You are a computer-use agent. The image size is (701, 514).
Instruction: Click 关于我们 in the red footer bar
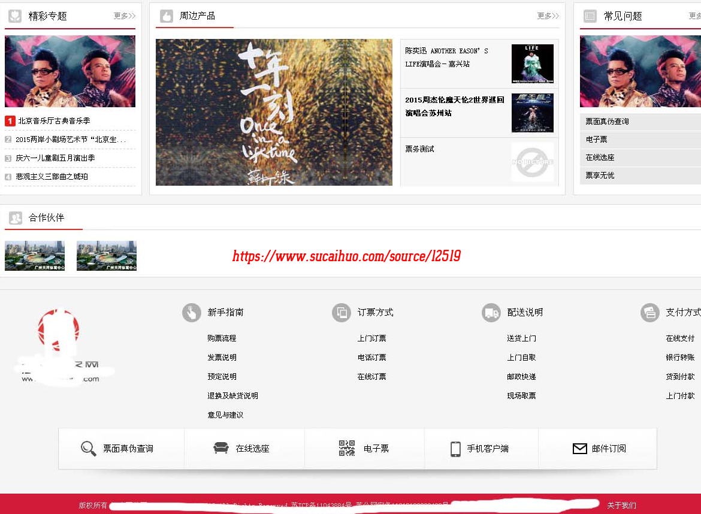click(621, 505)
